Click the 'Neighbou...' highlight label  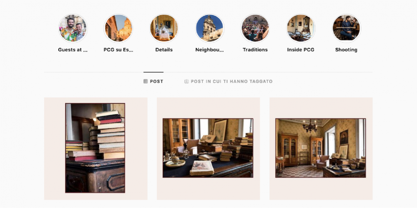tap(210, 50)
